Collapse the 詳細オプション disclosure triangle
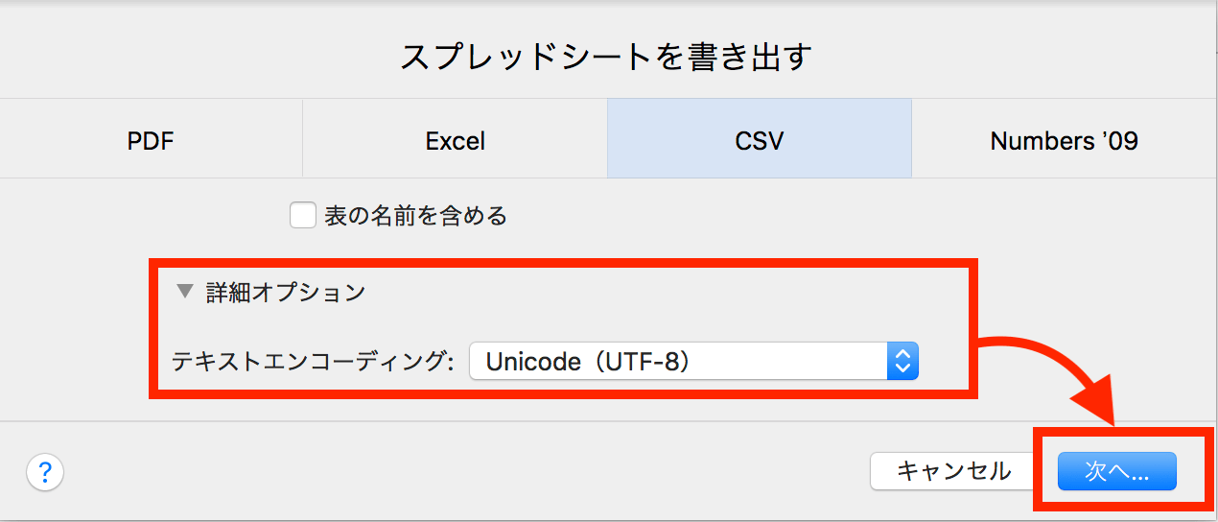The width and height of the screenshot is (1218, 522). click(185, 292)
